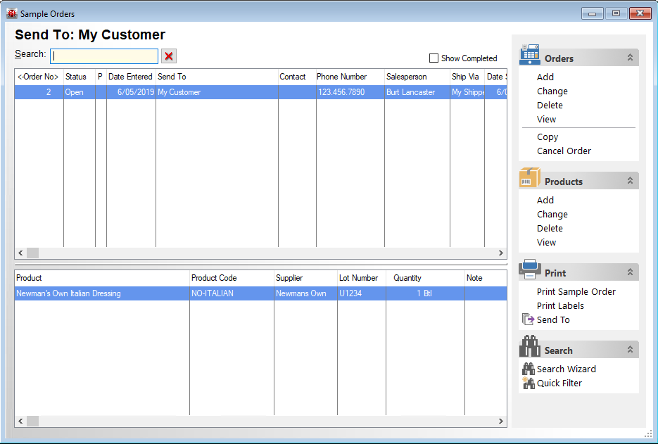Collapse the Print panel section

(x=630, y=272)
